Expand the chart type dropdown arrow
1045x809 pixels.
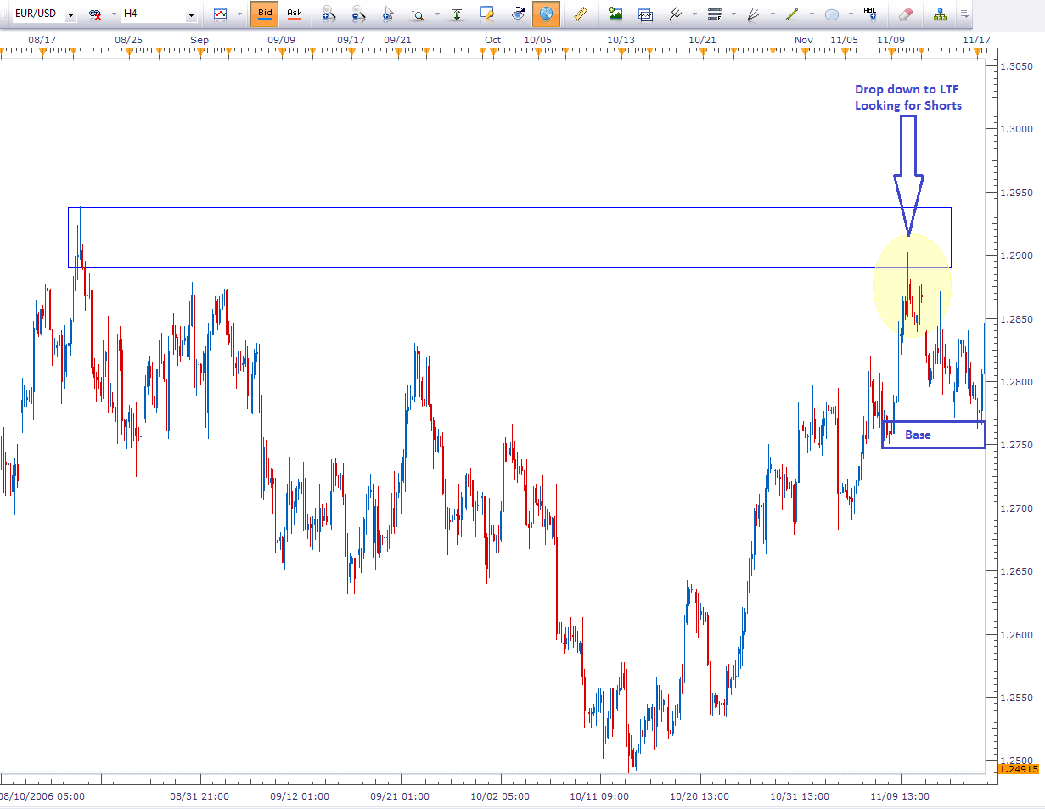239,14
